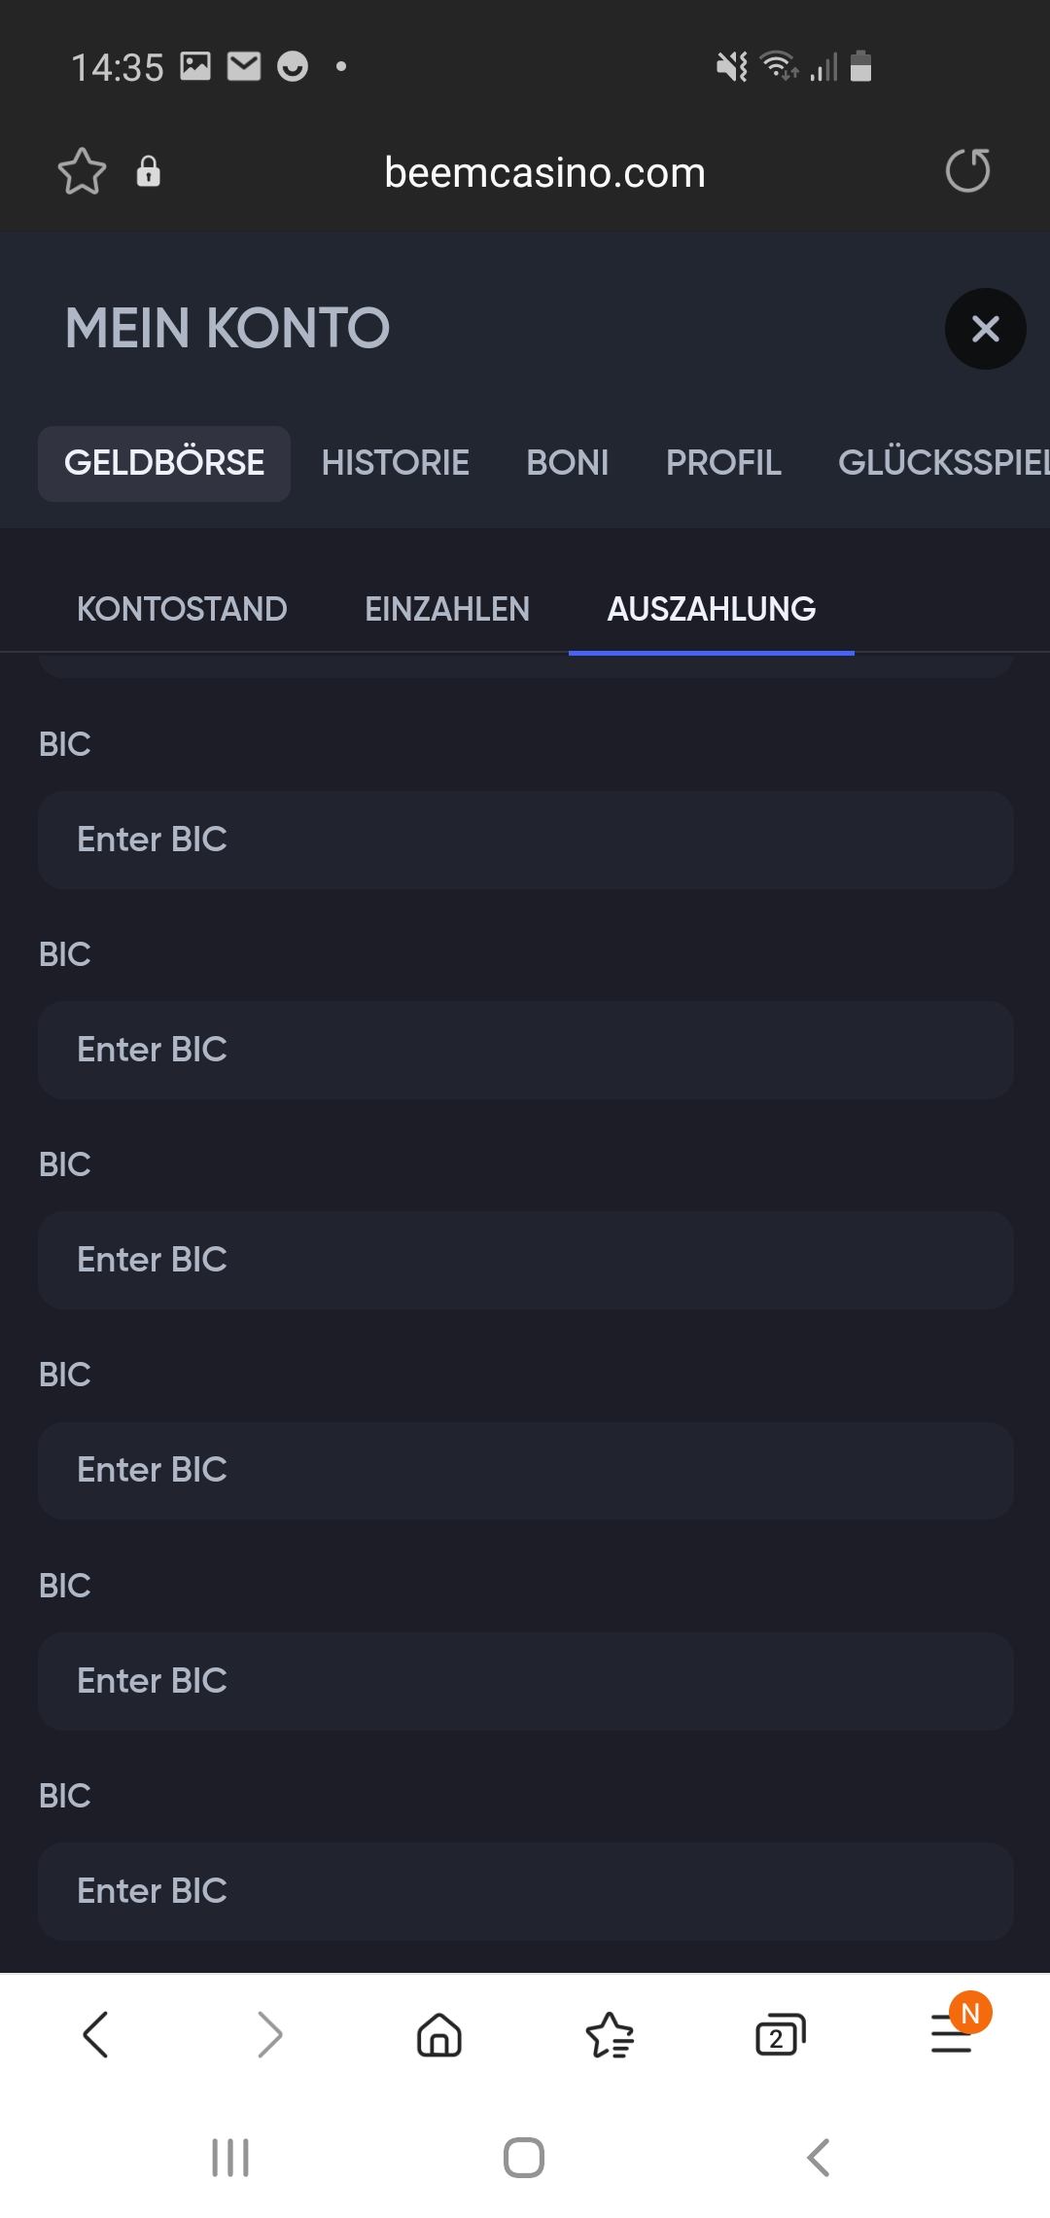Image resolution: width=1050 pixels, height=2218 pixels.
Task: Switch to the Einzahlen section
Action: click(x=447, y=609)
